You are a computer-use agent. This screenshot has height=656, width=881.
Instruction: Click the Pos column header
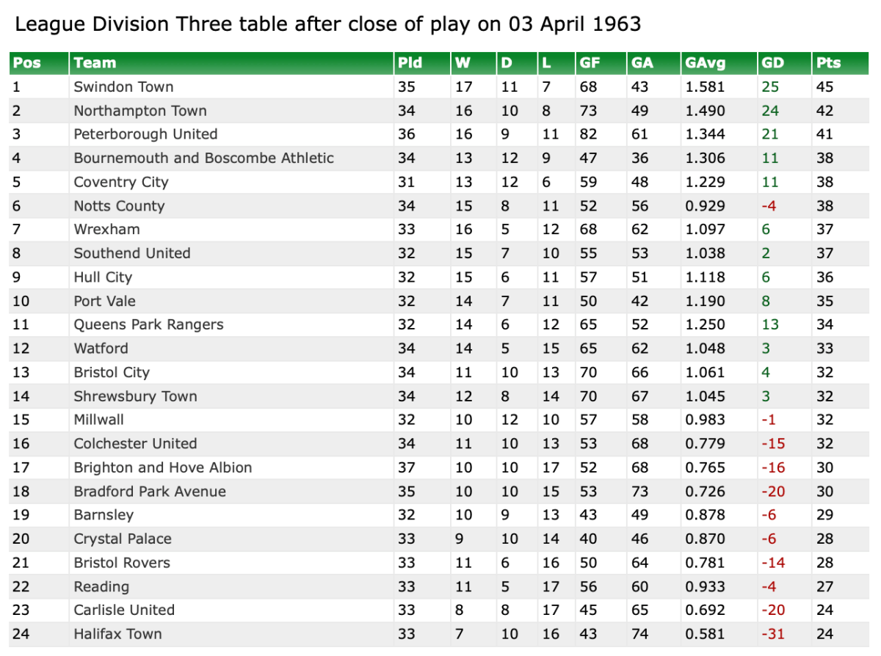[27, 63]
